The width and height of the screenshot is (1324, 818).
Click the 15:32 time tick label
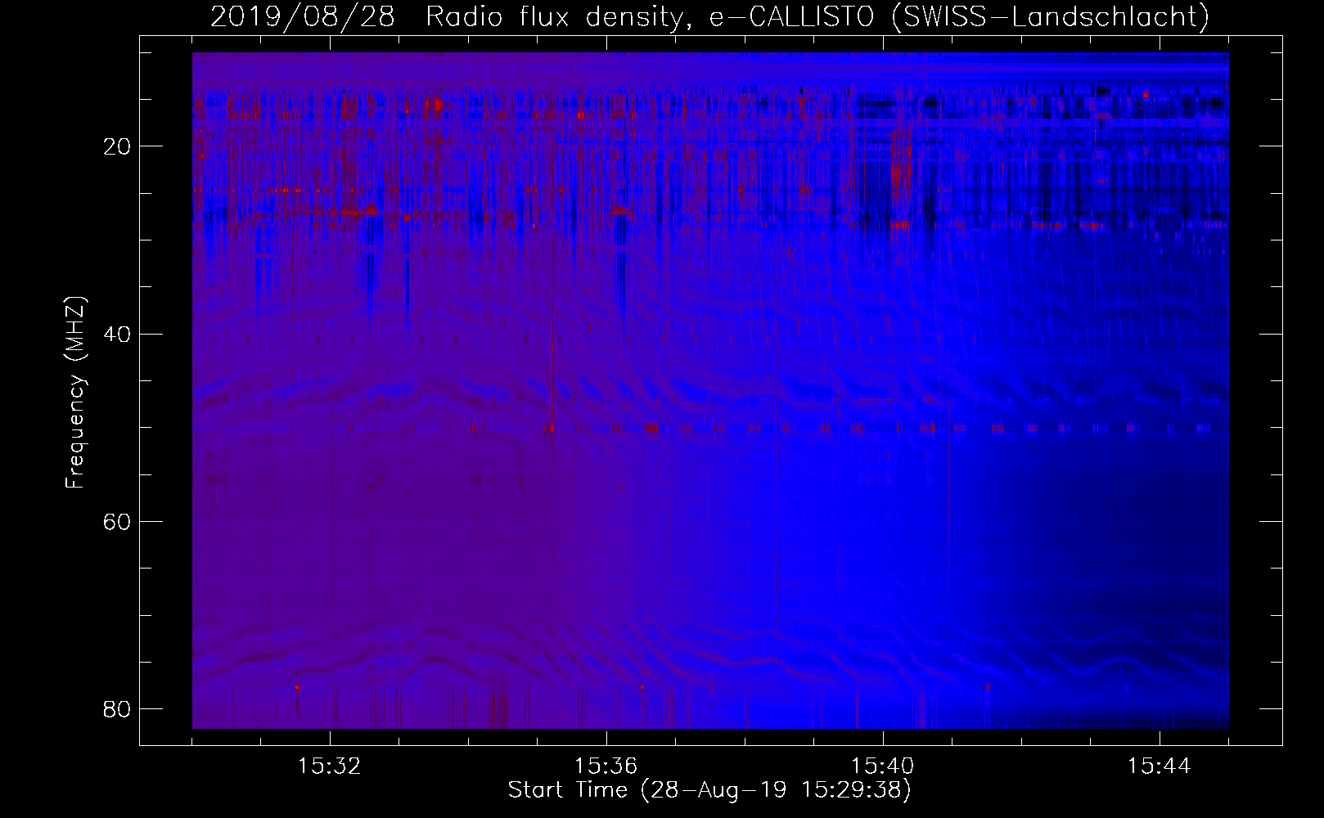coord(330,766)
